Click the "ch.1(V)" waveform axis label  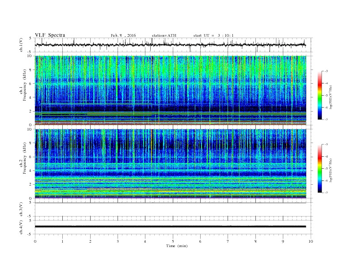(21, 45)
